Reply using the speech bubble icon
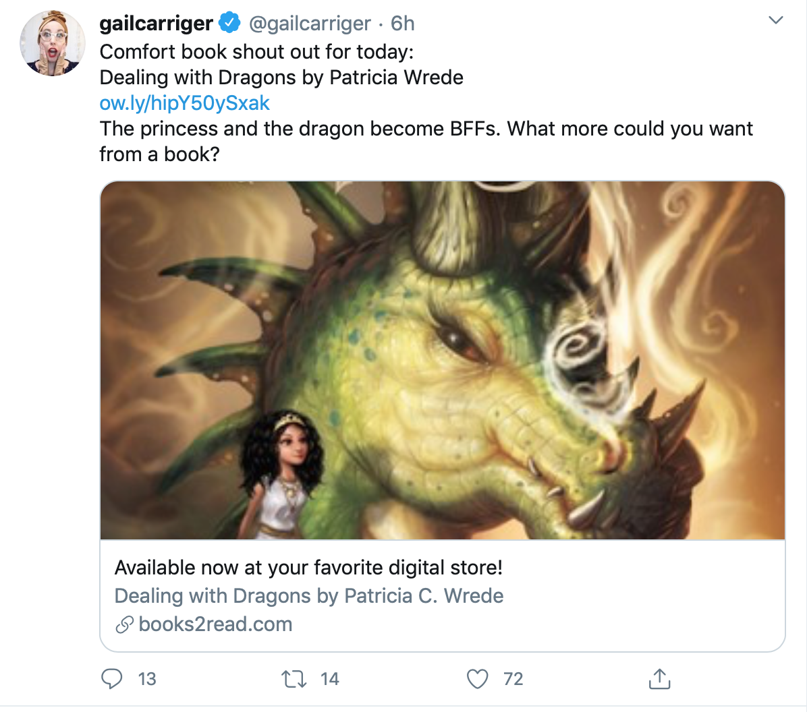 click(111, 678)
